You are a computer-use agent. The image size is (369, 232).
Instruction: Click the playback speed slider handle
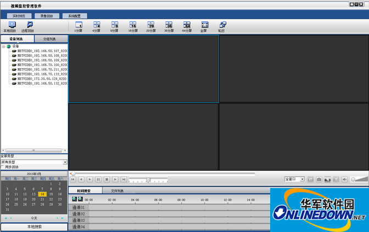(148, 180)
